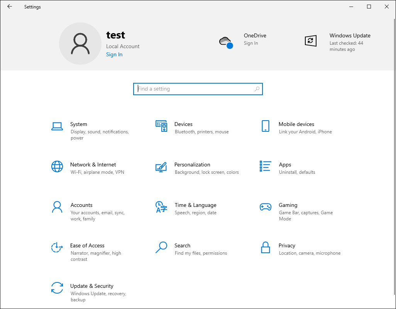
Task: Open the System laptop icon
Action: [x=57, y=126]
